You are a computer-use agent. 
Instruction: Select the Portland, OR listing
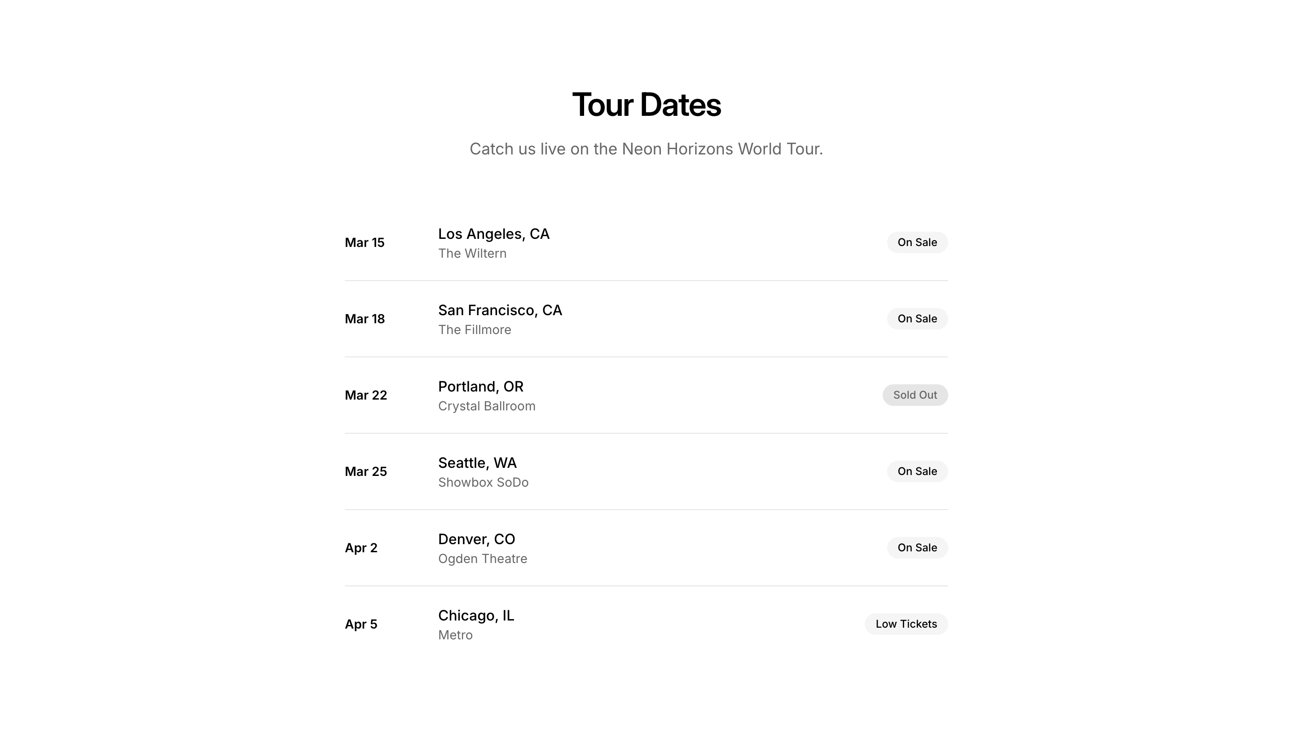[x=480, y=387]
